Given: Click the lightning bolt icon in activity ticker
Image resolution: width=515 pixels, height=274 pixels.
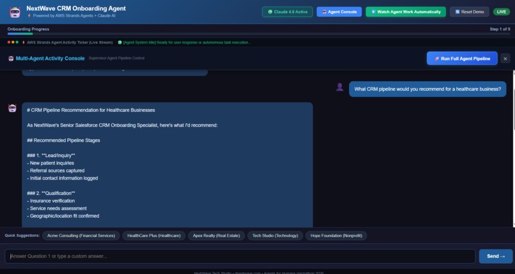Looking at the screenshot, I should pyautogui.click(x=23, y=42).
